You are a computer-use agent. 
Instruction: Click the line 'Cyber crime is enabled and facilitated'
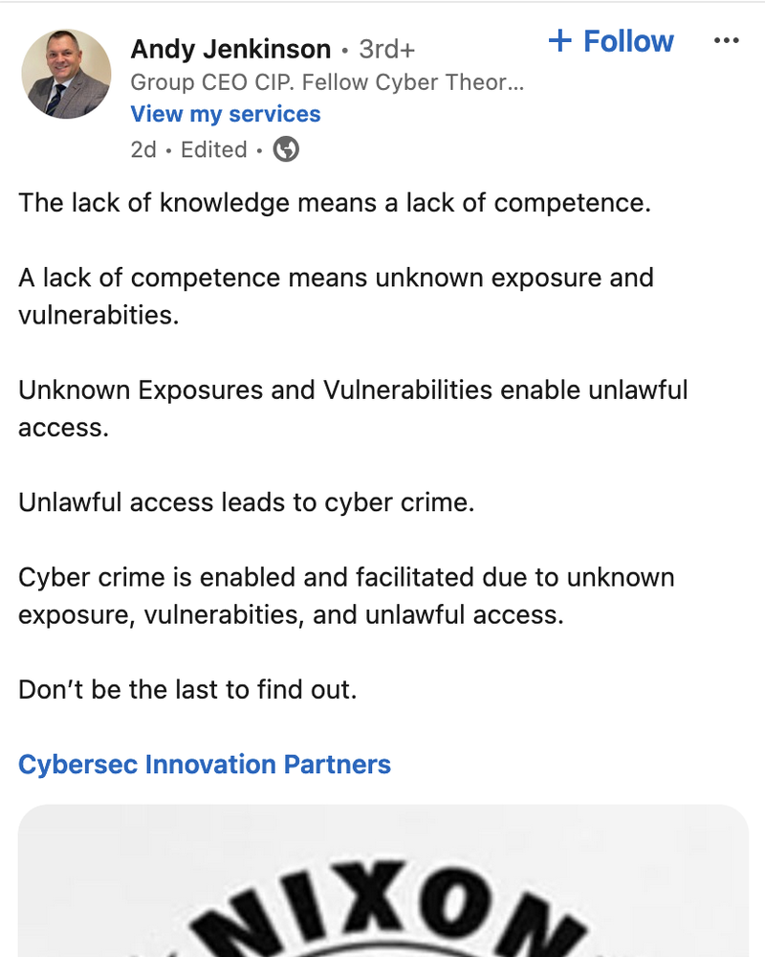pos(346,578)
